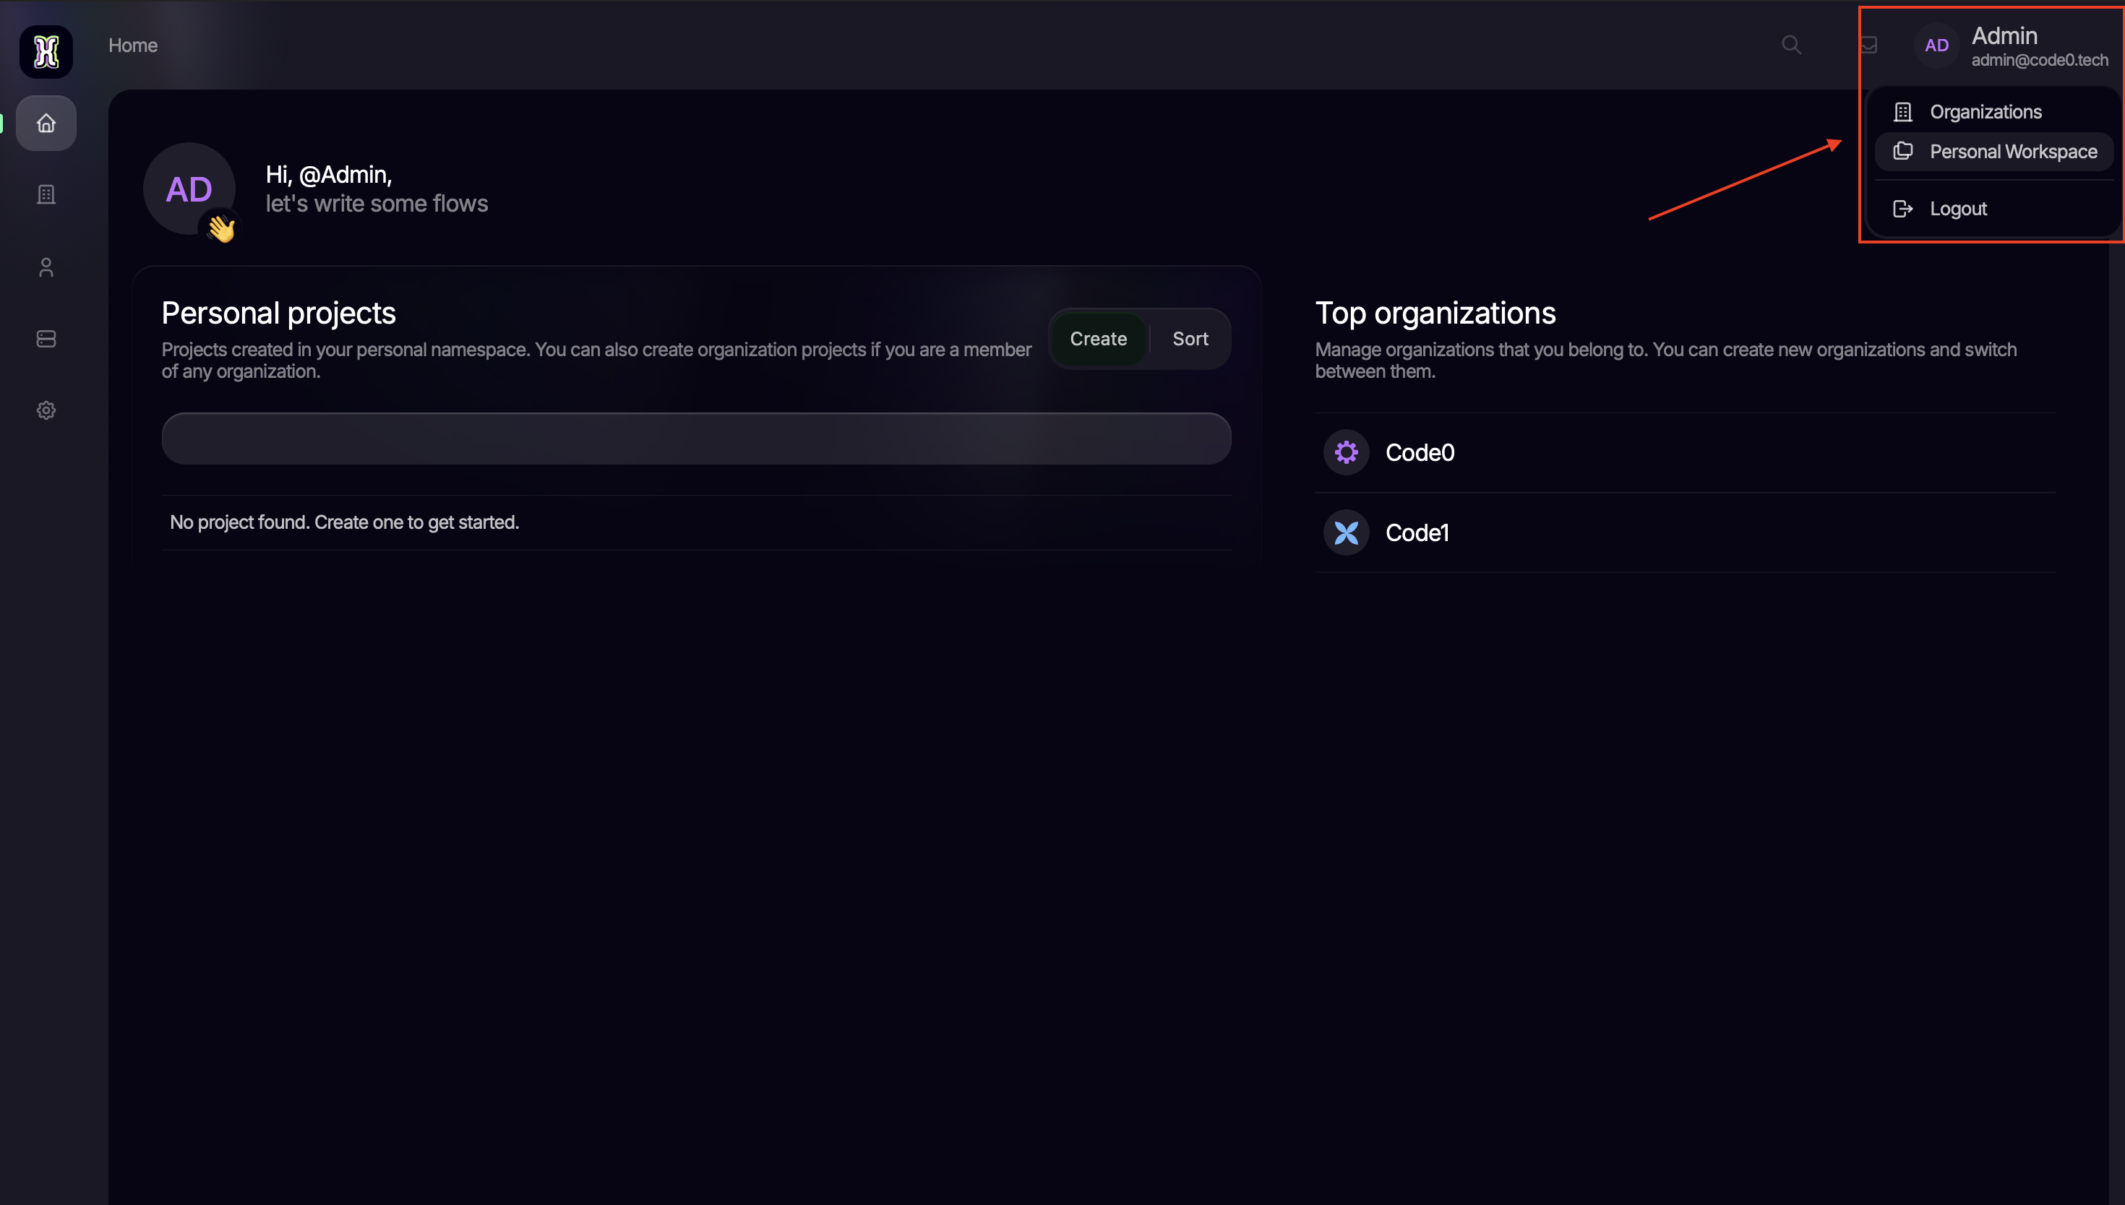Click the AD avatar in the top-right corner
The width and height of the screenshot is (2125, 1205).
point(1936,46)
